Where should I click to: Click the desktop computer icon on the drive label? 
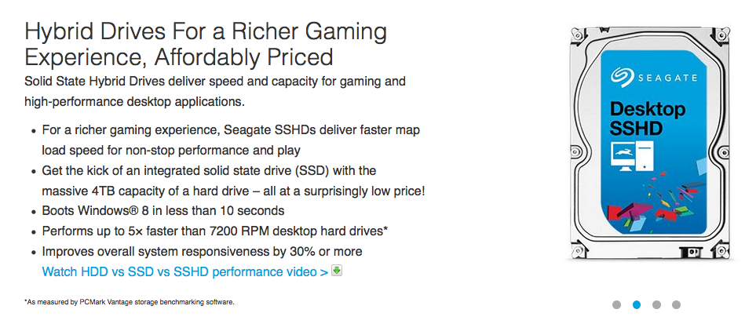(x=630, y=158)
